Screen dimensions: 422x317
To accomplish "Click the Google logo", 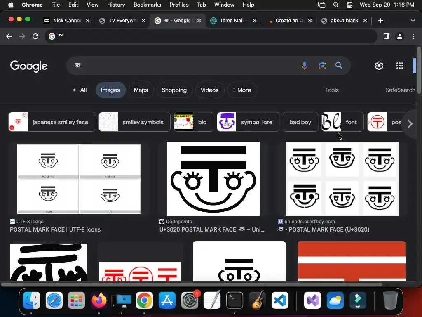I will tap(29, 66).
